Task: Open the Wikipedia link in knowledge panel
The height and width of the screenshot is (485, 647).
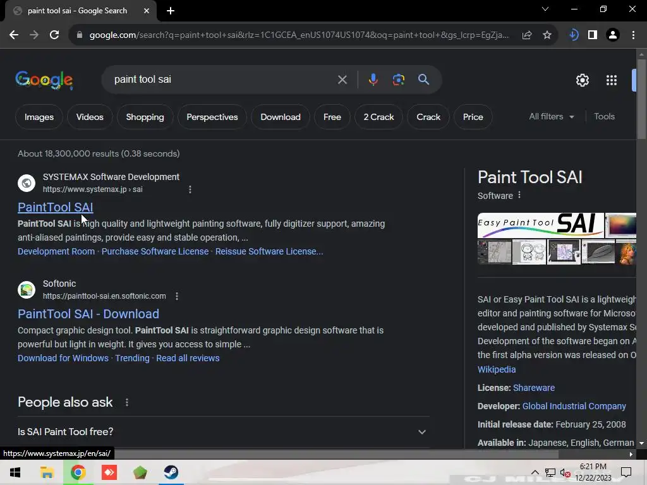Action: pos(497,369)
